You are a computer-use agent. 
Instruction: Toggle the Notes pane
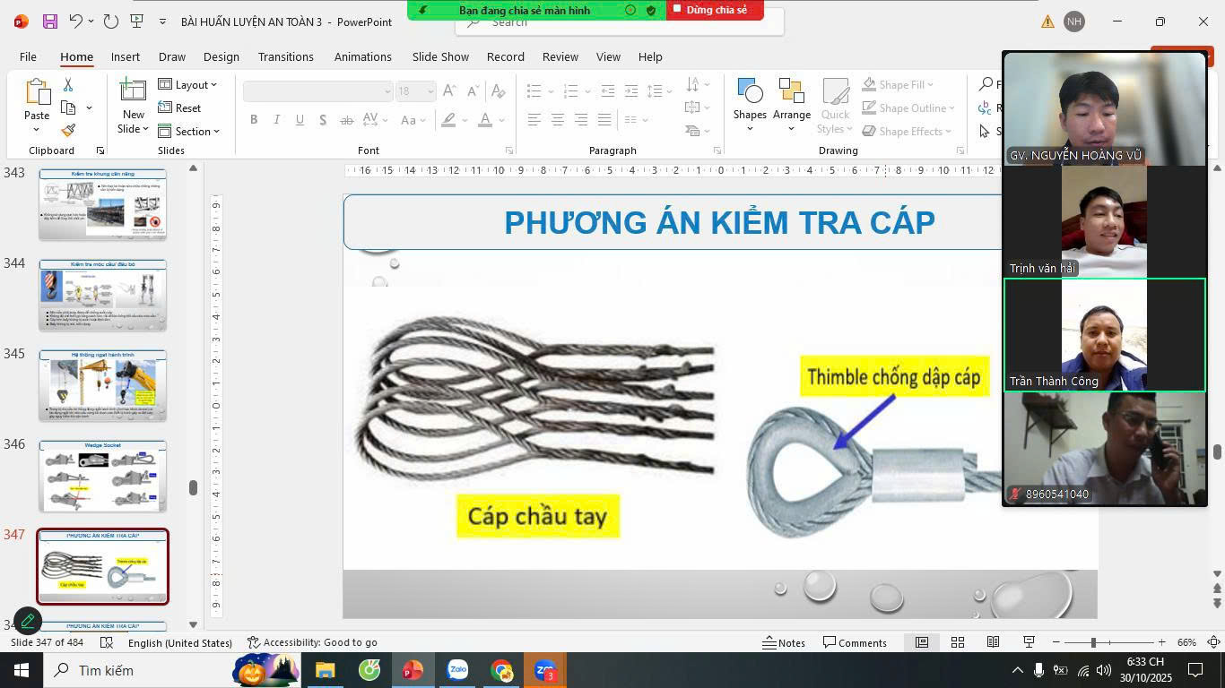[784, 642]
